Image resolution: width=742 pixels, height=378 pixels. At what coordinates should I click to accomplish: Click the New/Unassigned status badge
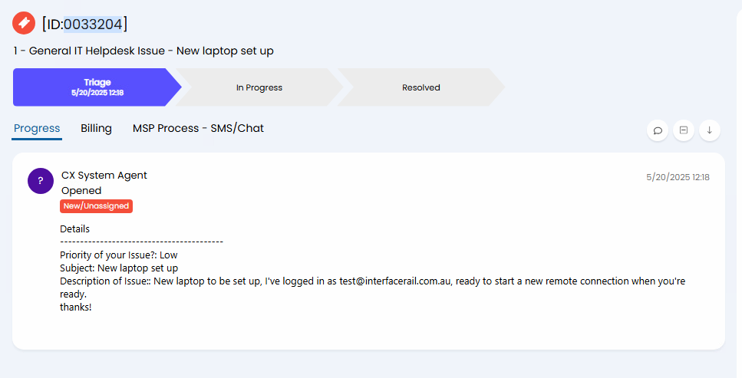coord(96,205)
